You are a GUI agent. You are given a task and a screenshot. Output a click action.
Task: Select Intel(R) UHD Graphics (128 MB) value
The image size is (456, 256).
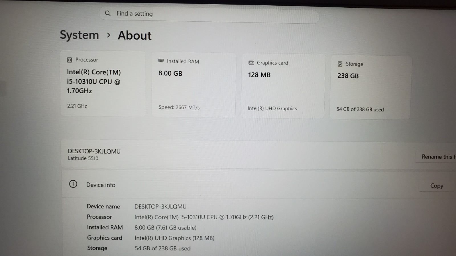pos(174,238)
